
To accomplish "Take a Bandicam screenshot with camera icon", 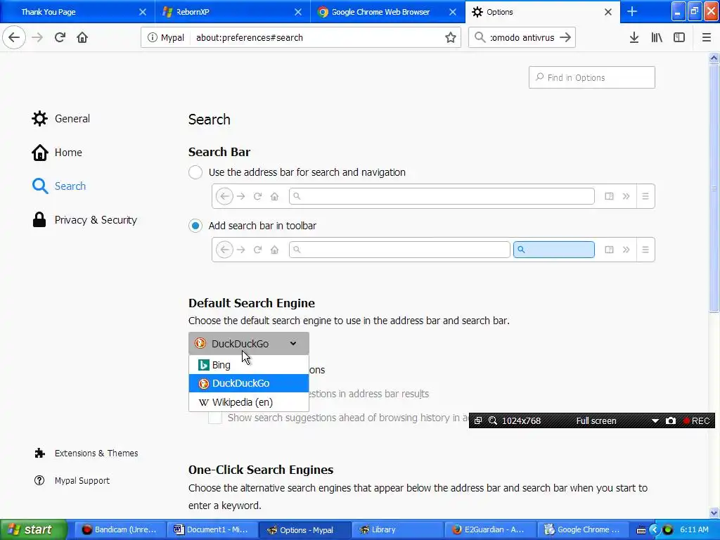I will point(670,420).
